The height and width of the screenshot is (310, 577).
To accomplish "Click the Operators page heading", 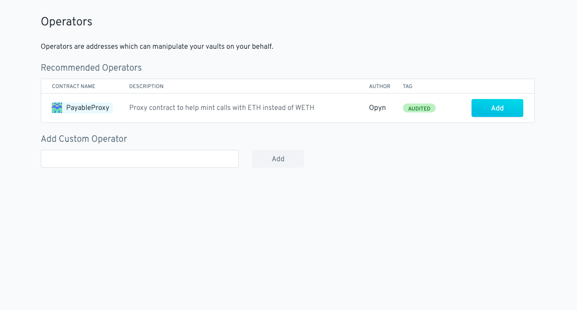I will pyautogui.click(x=67, y=22).
